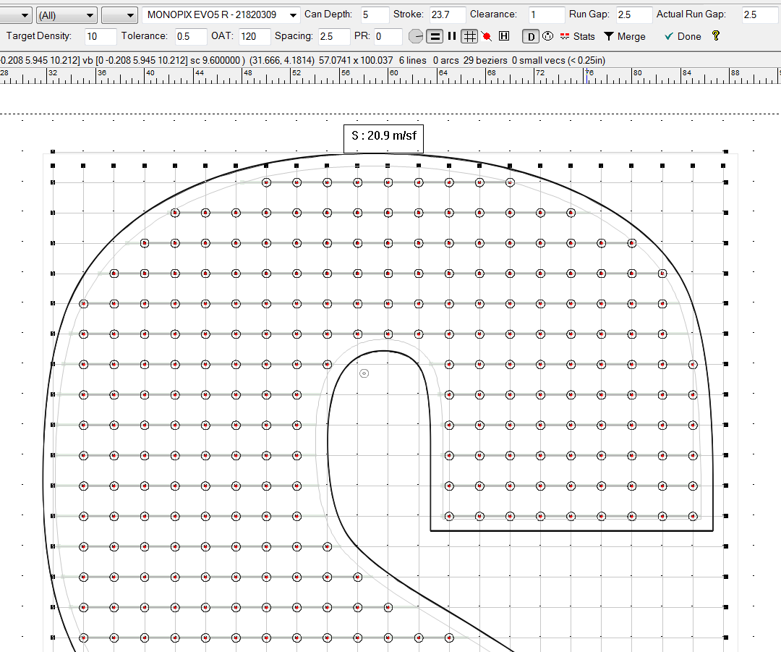Viewport: 781px width, 652px height.
Task: Click the red dot delete-point icon
Action: [x=487, y=36]
